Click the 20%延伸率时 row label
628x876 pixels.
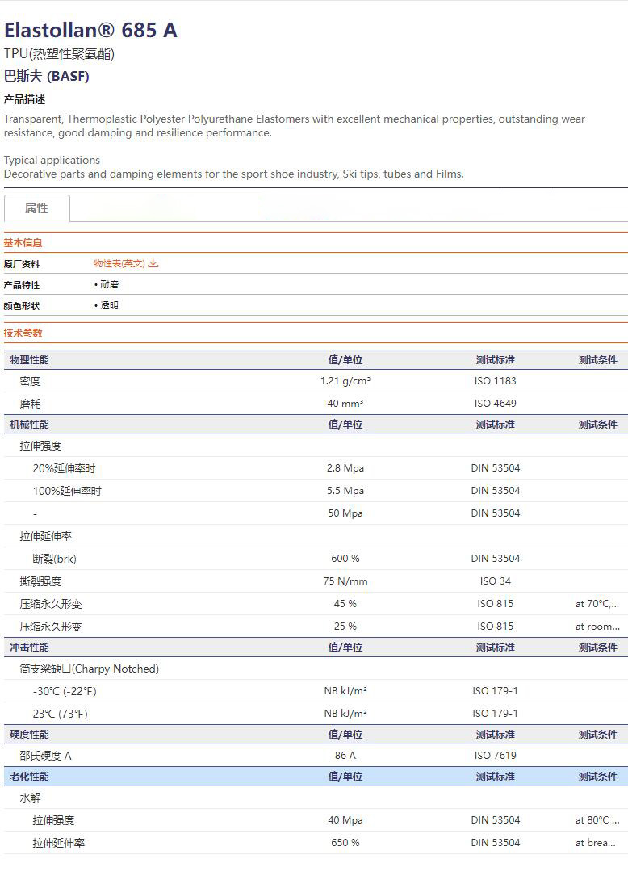[x=65, y=468]
